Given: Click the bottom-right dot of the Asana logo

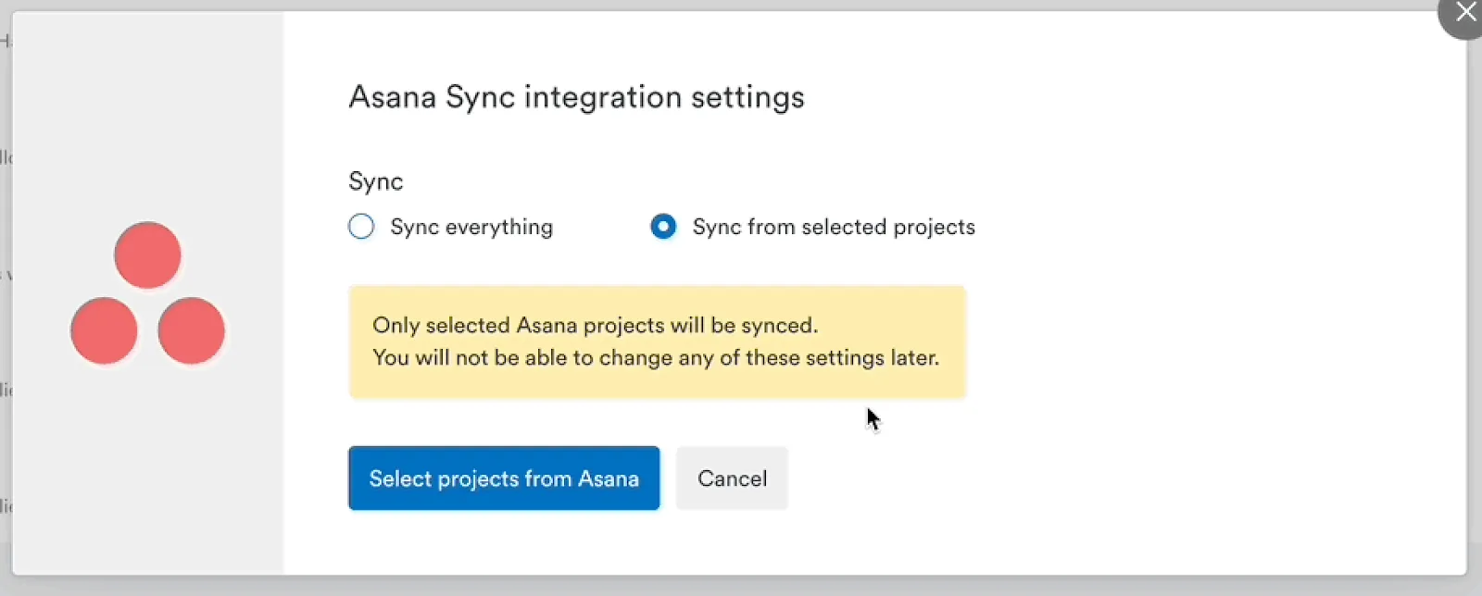Looking at the screenshot, I should [x=191, y=331].
